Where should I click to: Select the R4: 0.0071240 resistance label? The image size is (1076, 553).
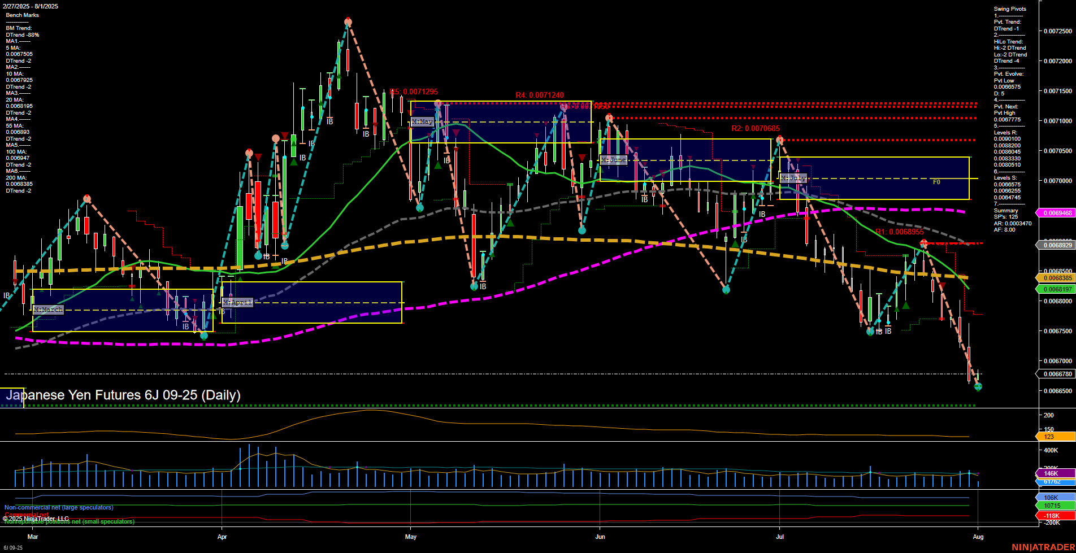pyautogui.click(x=540, y=95)
